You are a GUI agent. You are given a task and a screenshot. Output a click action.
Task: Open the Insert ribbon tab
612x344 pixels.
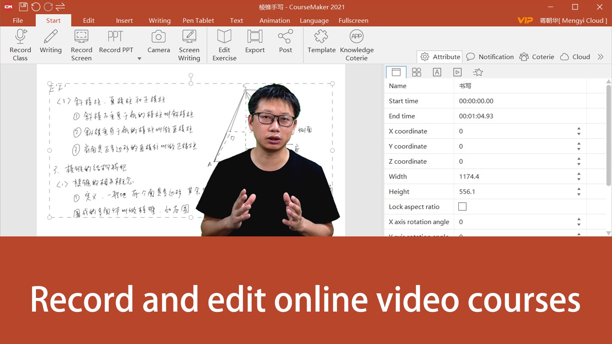coord(124,21)
